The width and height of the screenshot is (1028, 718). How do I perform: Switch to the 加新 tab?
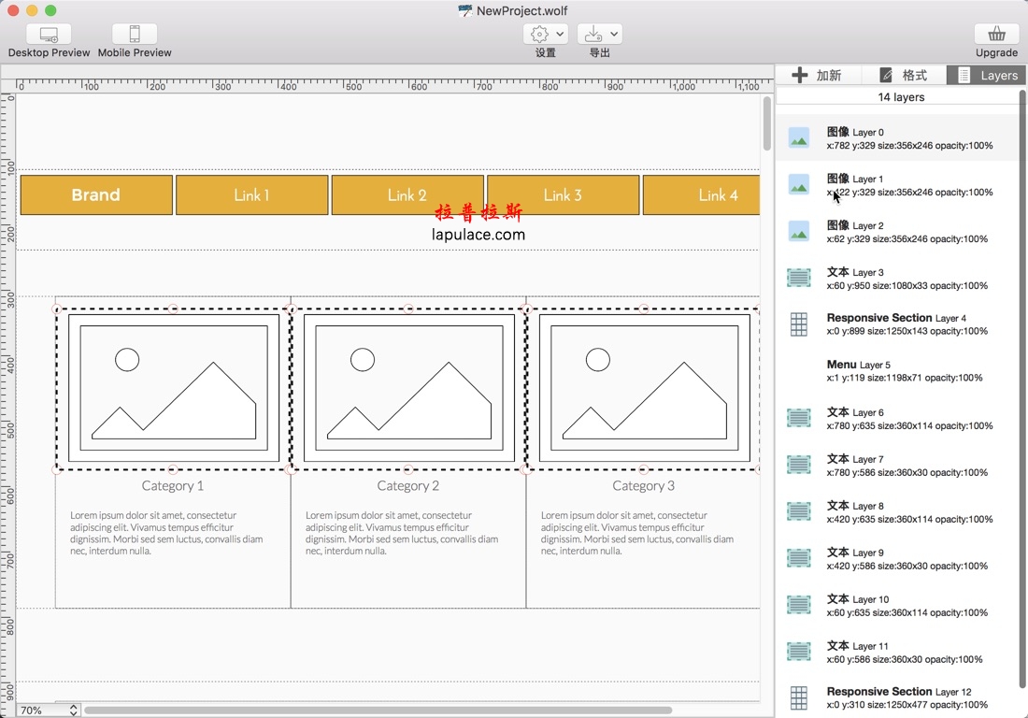pyautogui.click(x=817, y=76)
